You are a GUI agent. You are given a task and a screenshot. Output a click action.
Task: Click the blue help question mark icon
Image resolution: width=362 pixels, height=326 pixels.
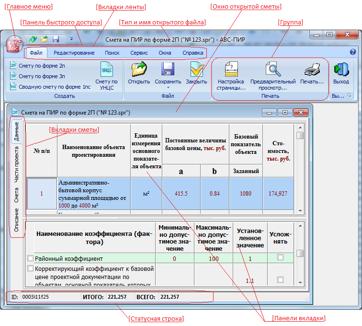(353, 52)
